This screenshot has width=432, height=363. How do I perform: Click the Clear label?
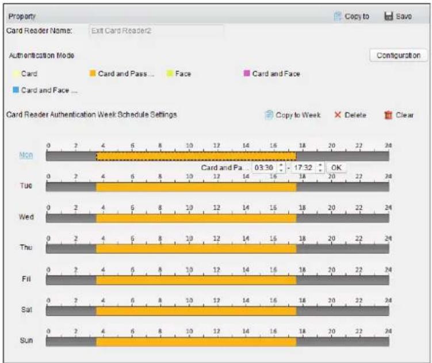click(x=404, y=115)
